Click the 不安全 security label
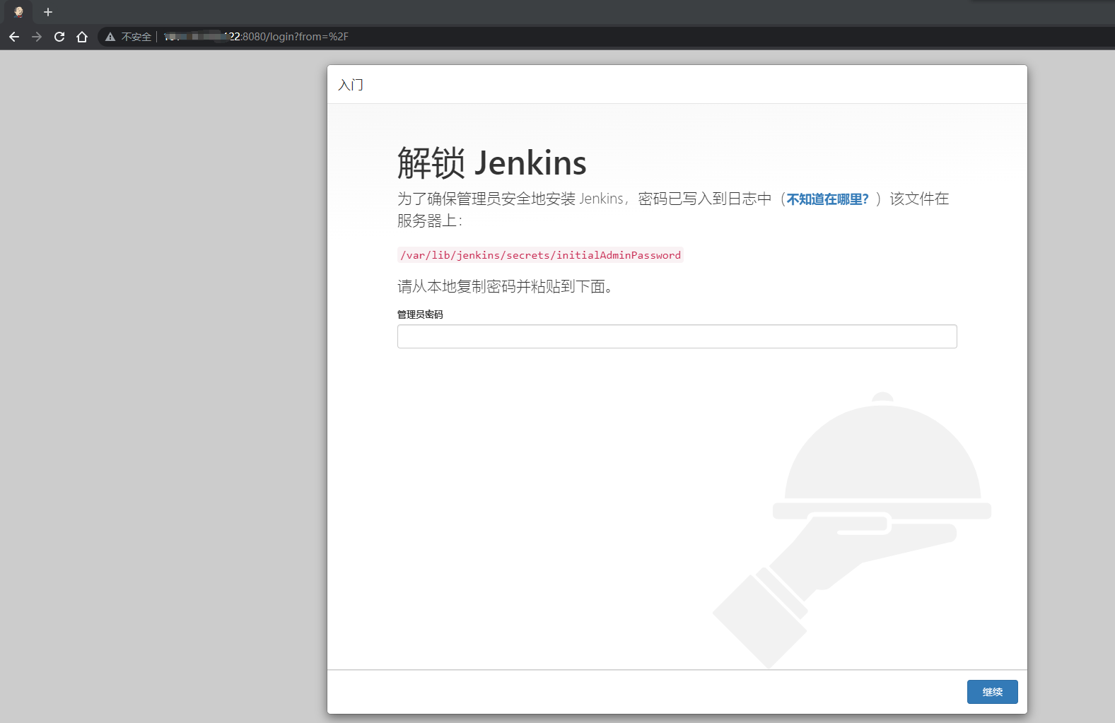 click(136, 37)
